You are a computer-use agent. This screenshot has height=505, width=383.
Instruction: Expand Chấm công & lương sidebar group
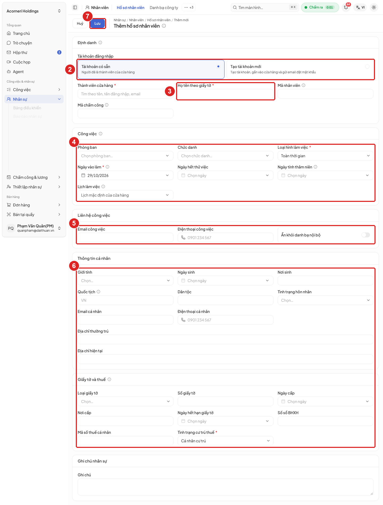pos(34,177)
